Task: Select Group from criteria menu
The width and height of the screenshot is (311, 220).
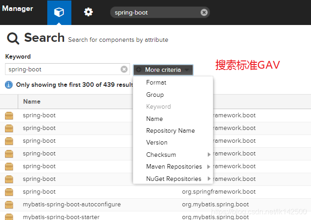Action: tap(155, 95)
